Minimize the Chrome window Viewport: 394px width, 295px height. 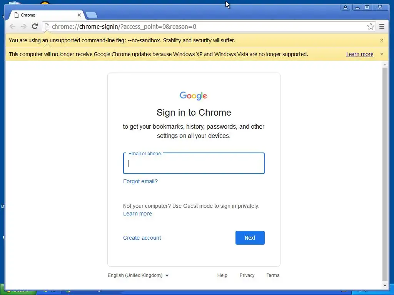(357, 8)
